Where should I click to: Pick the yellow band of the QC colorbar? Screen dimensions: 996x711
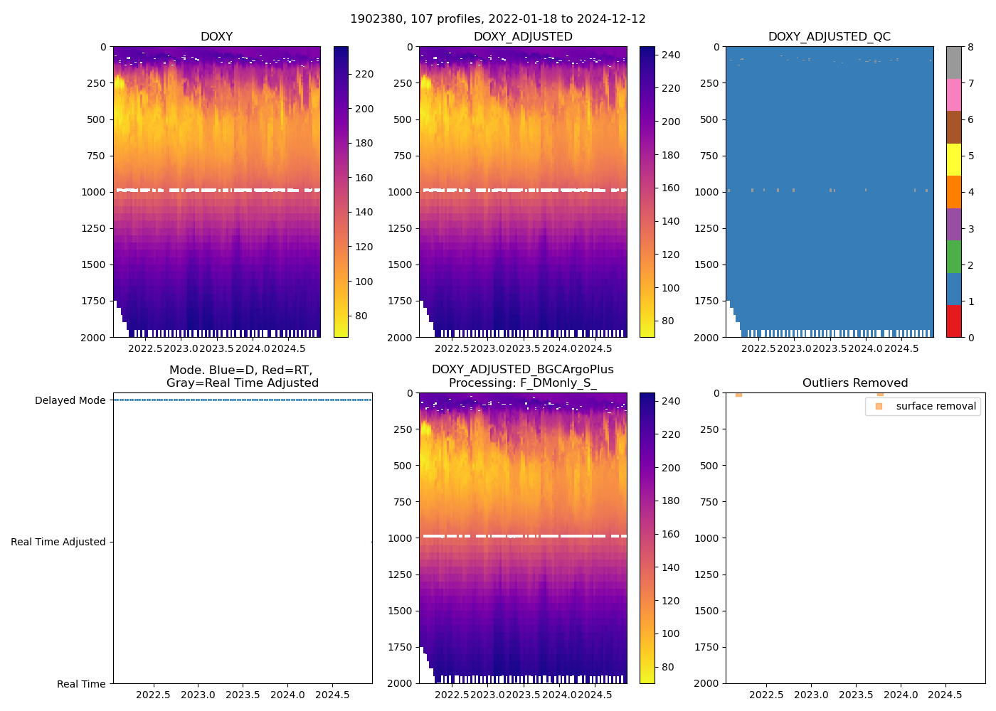(x=953, y=159)
